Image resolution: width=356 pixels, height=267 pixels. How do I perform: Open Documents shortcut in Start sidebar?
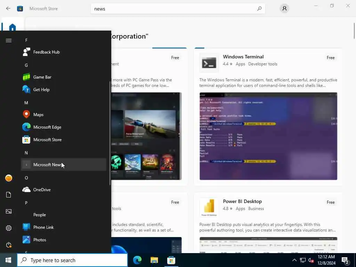tap(9, 195)
